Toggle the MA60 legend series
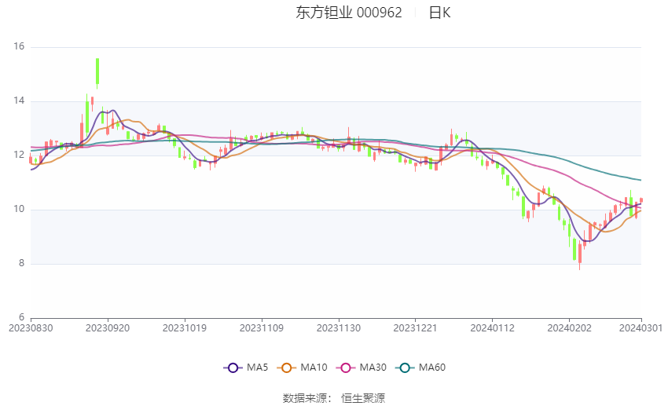 420,368
